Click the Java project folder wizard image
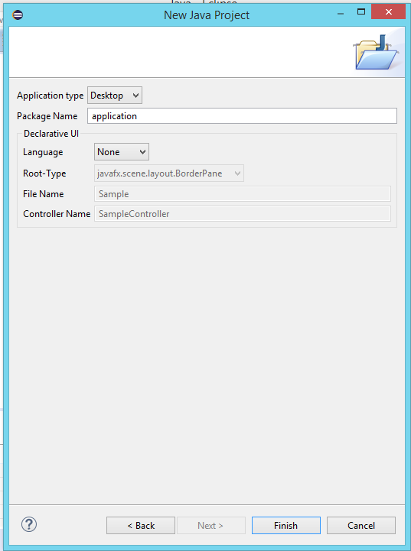411x551 pixels. (x=376, y=53)
